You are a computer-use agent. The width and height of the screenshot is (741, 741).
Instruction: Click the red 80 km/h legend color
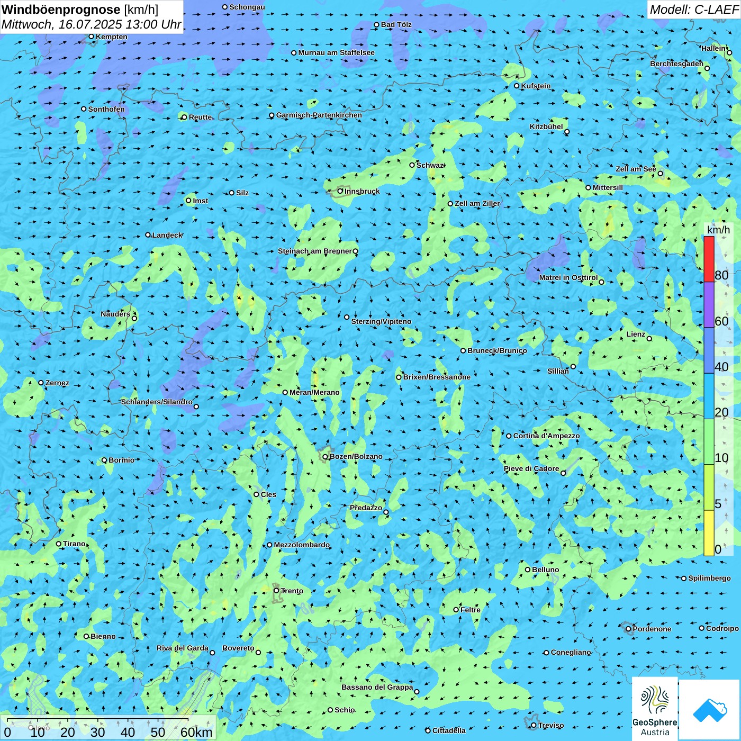pyautogui.click(x=709, y=259)
